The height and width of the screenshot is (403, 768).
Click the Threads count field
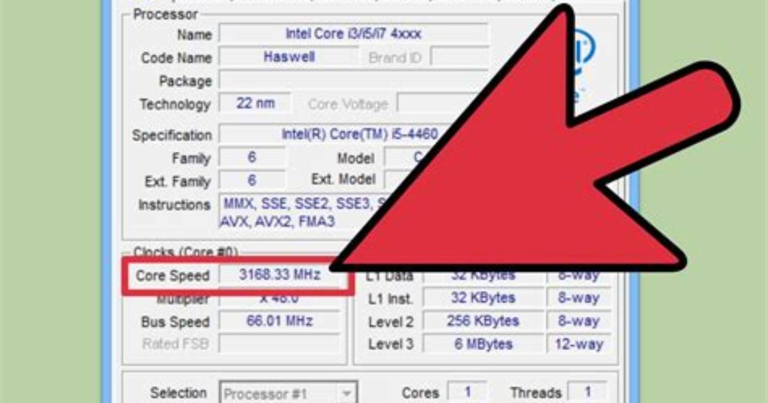(588, 391)
